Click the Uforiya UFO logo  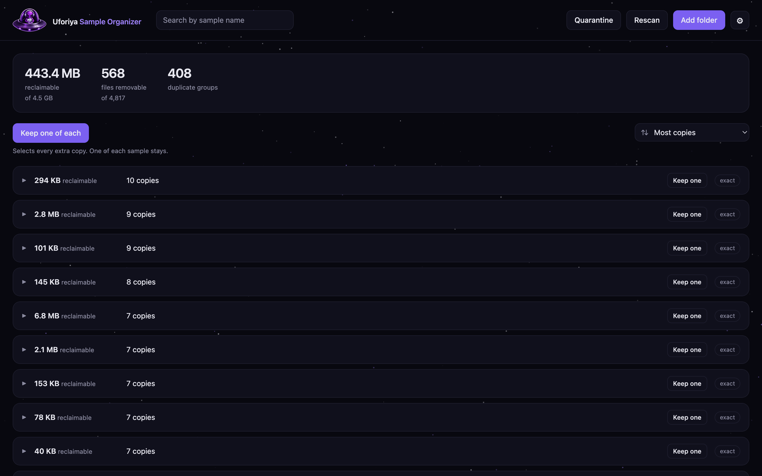tap(29, 20)
